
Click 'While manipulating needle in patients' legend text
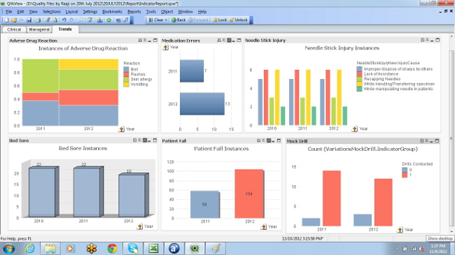398,89
